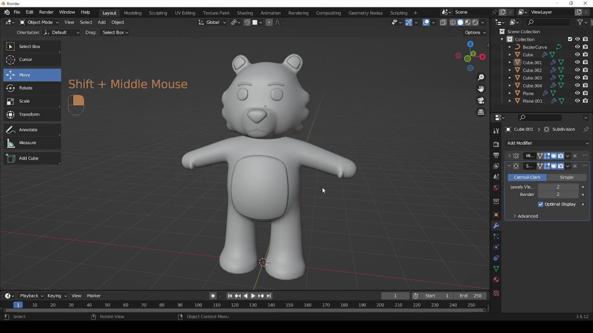The height and width of the screenshot is (333, 593).
Task: Open the Material properties tab
Action: click(x=496, y=279)
